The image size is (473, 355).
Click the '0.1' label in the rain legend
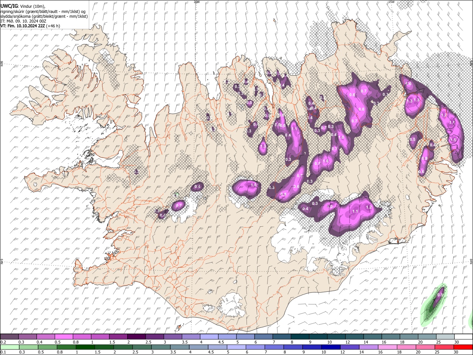tap(3, 352)
